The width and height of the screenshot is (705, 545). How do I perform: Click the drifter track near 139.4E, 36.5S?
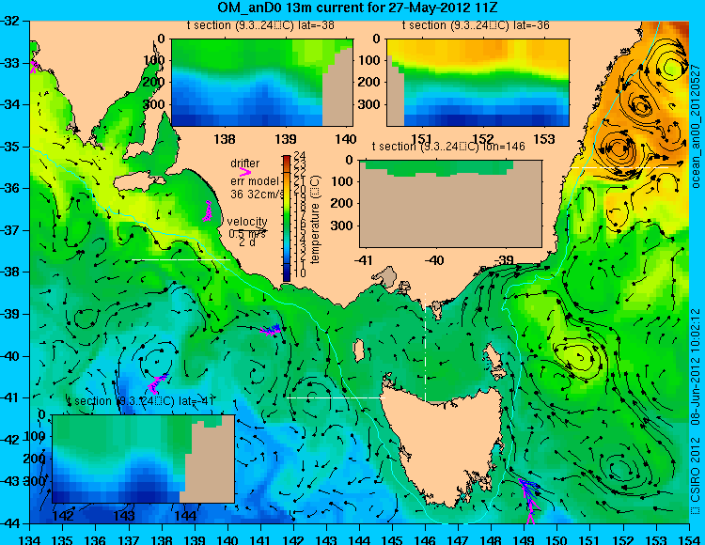pyautogui.click(x=208, y=211)
